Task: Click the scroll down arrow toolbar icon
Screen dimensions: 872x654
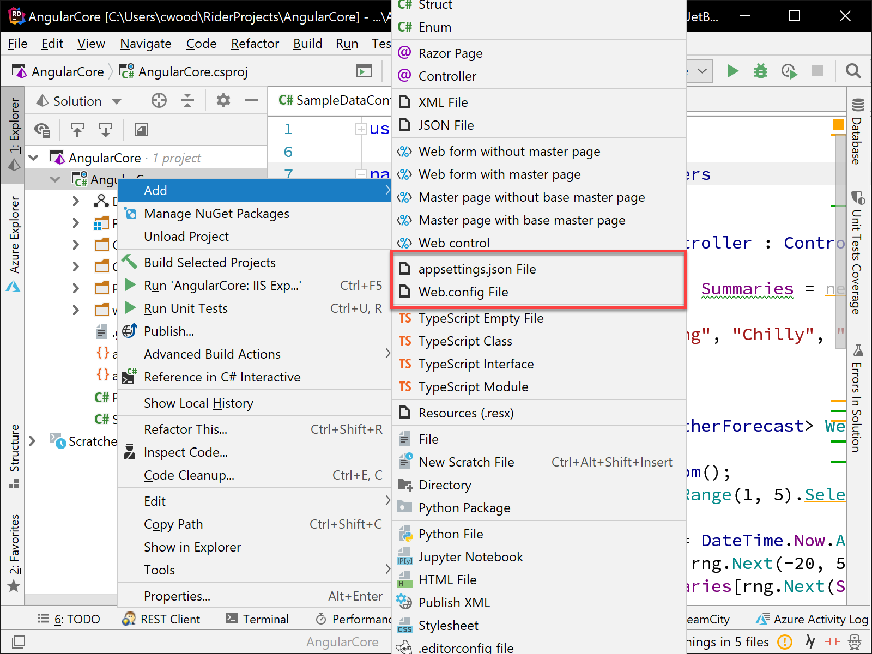Action: coord(105,130)
